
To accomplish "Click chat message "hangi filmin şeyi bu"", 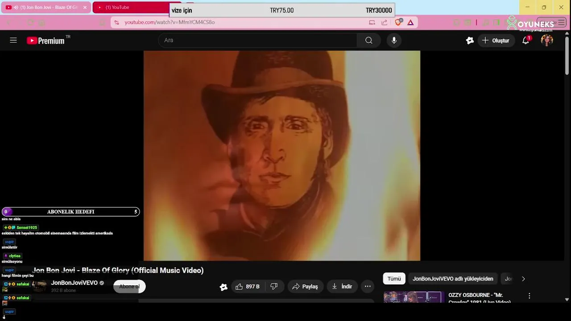I will tap(18, 276).
